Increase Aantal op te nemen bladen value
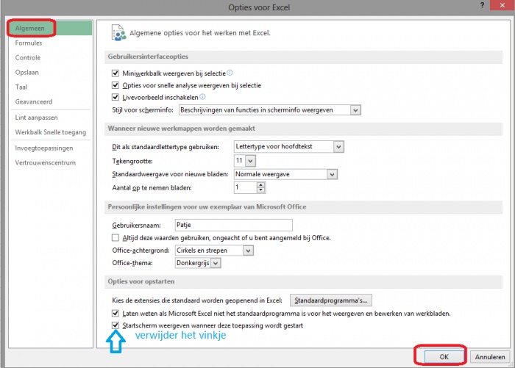 click(x=260, y=185)
